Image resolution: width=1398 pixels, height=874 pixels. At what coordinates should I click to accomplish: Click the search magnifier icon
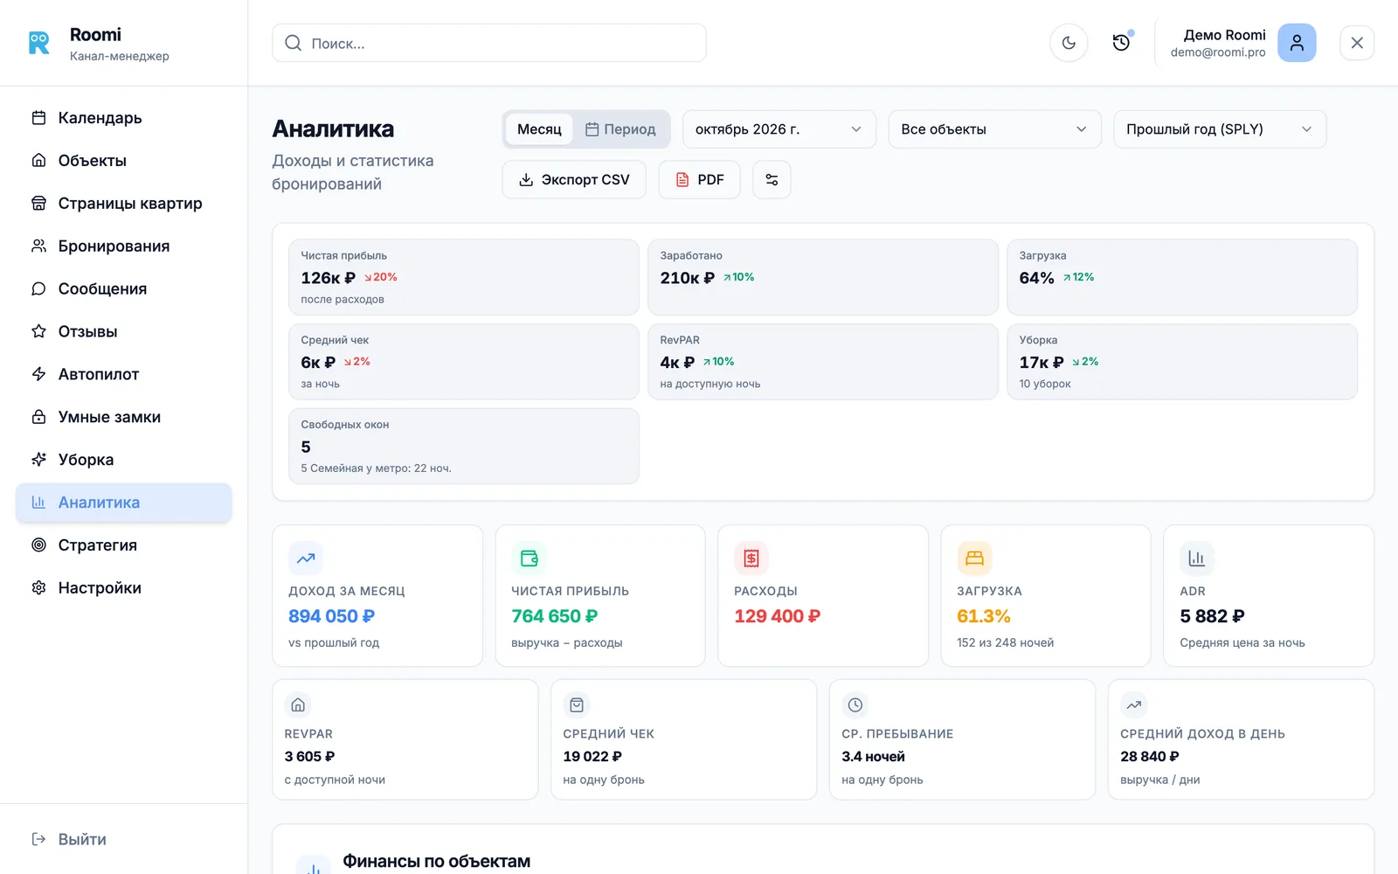coord(294,43)
